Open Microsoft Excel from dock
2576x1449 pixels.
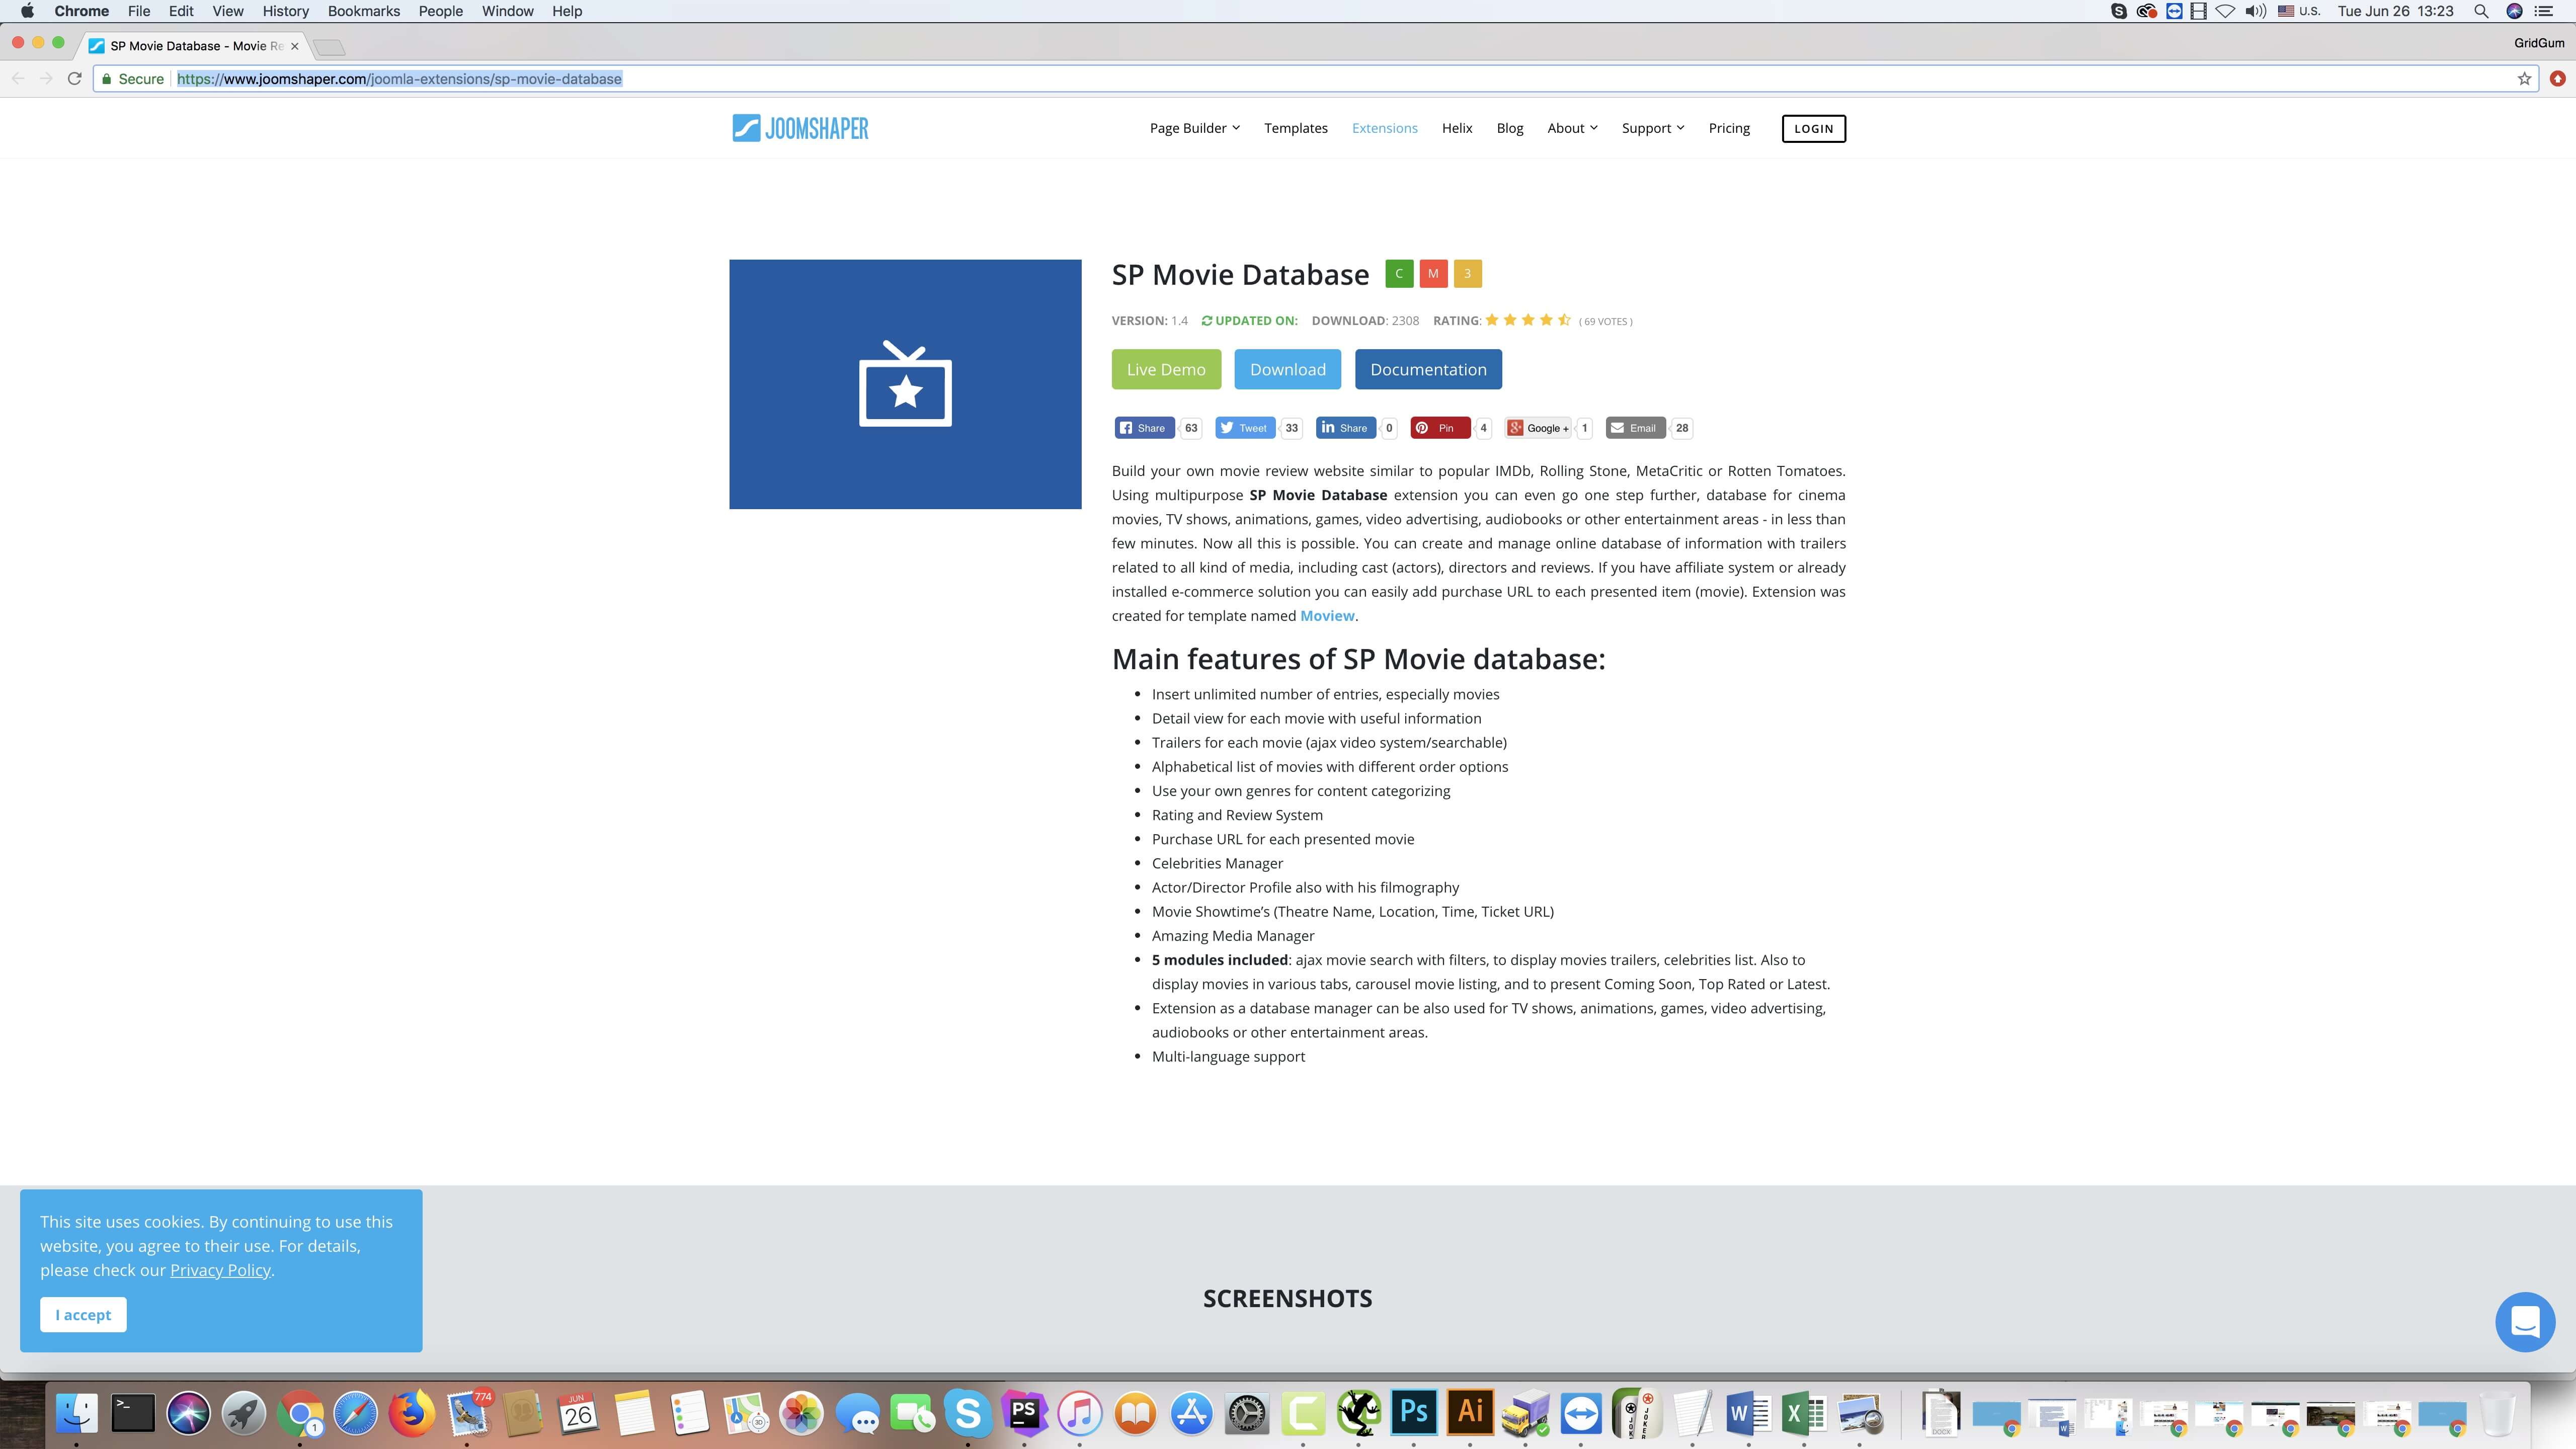[1804, 1413]
